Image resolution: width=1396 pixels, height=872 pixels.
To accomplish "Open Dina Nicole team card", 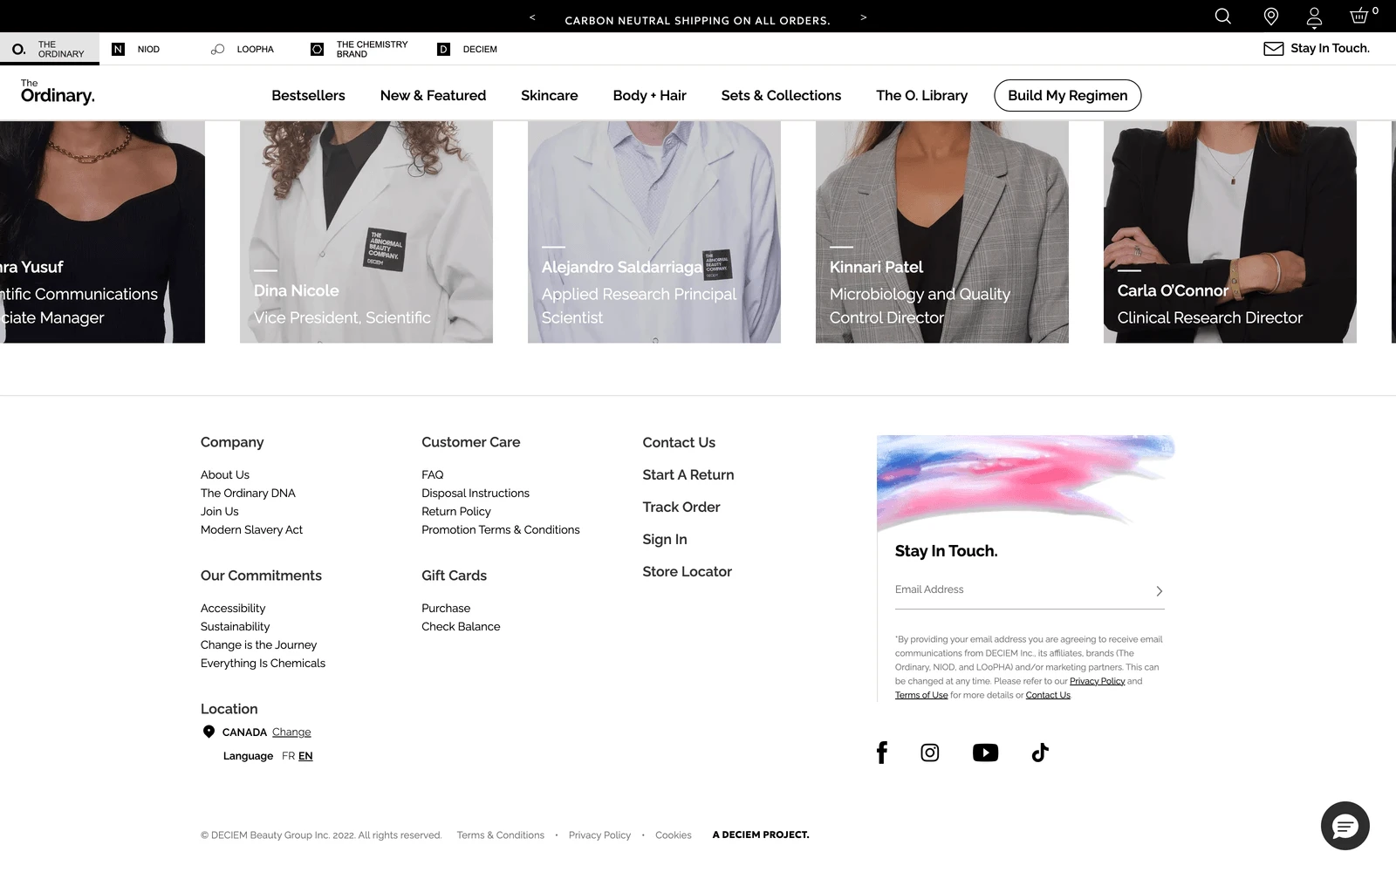I will pos(366,232).
